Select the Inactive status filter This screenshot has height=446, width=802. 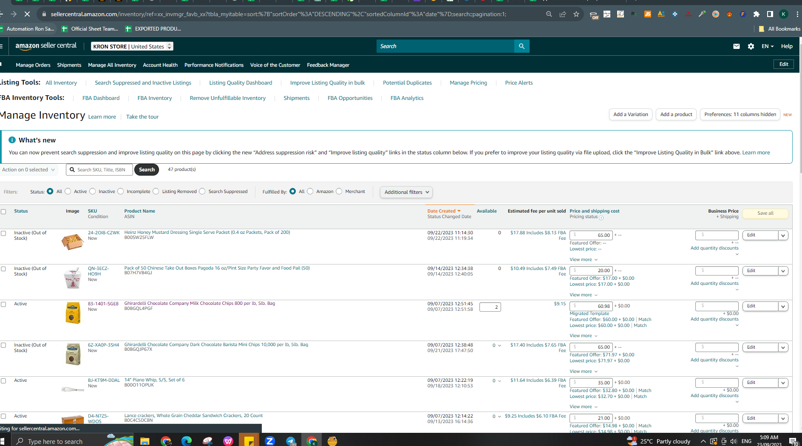93,191
